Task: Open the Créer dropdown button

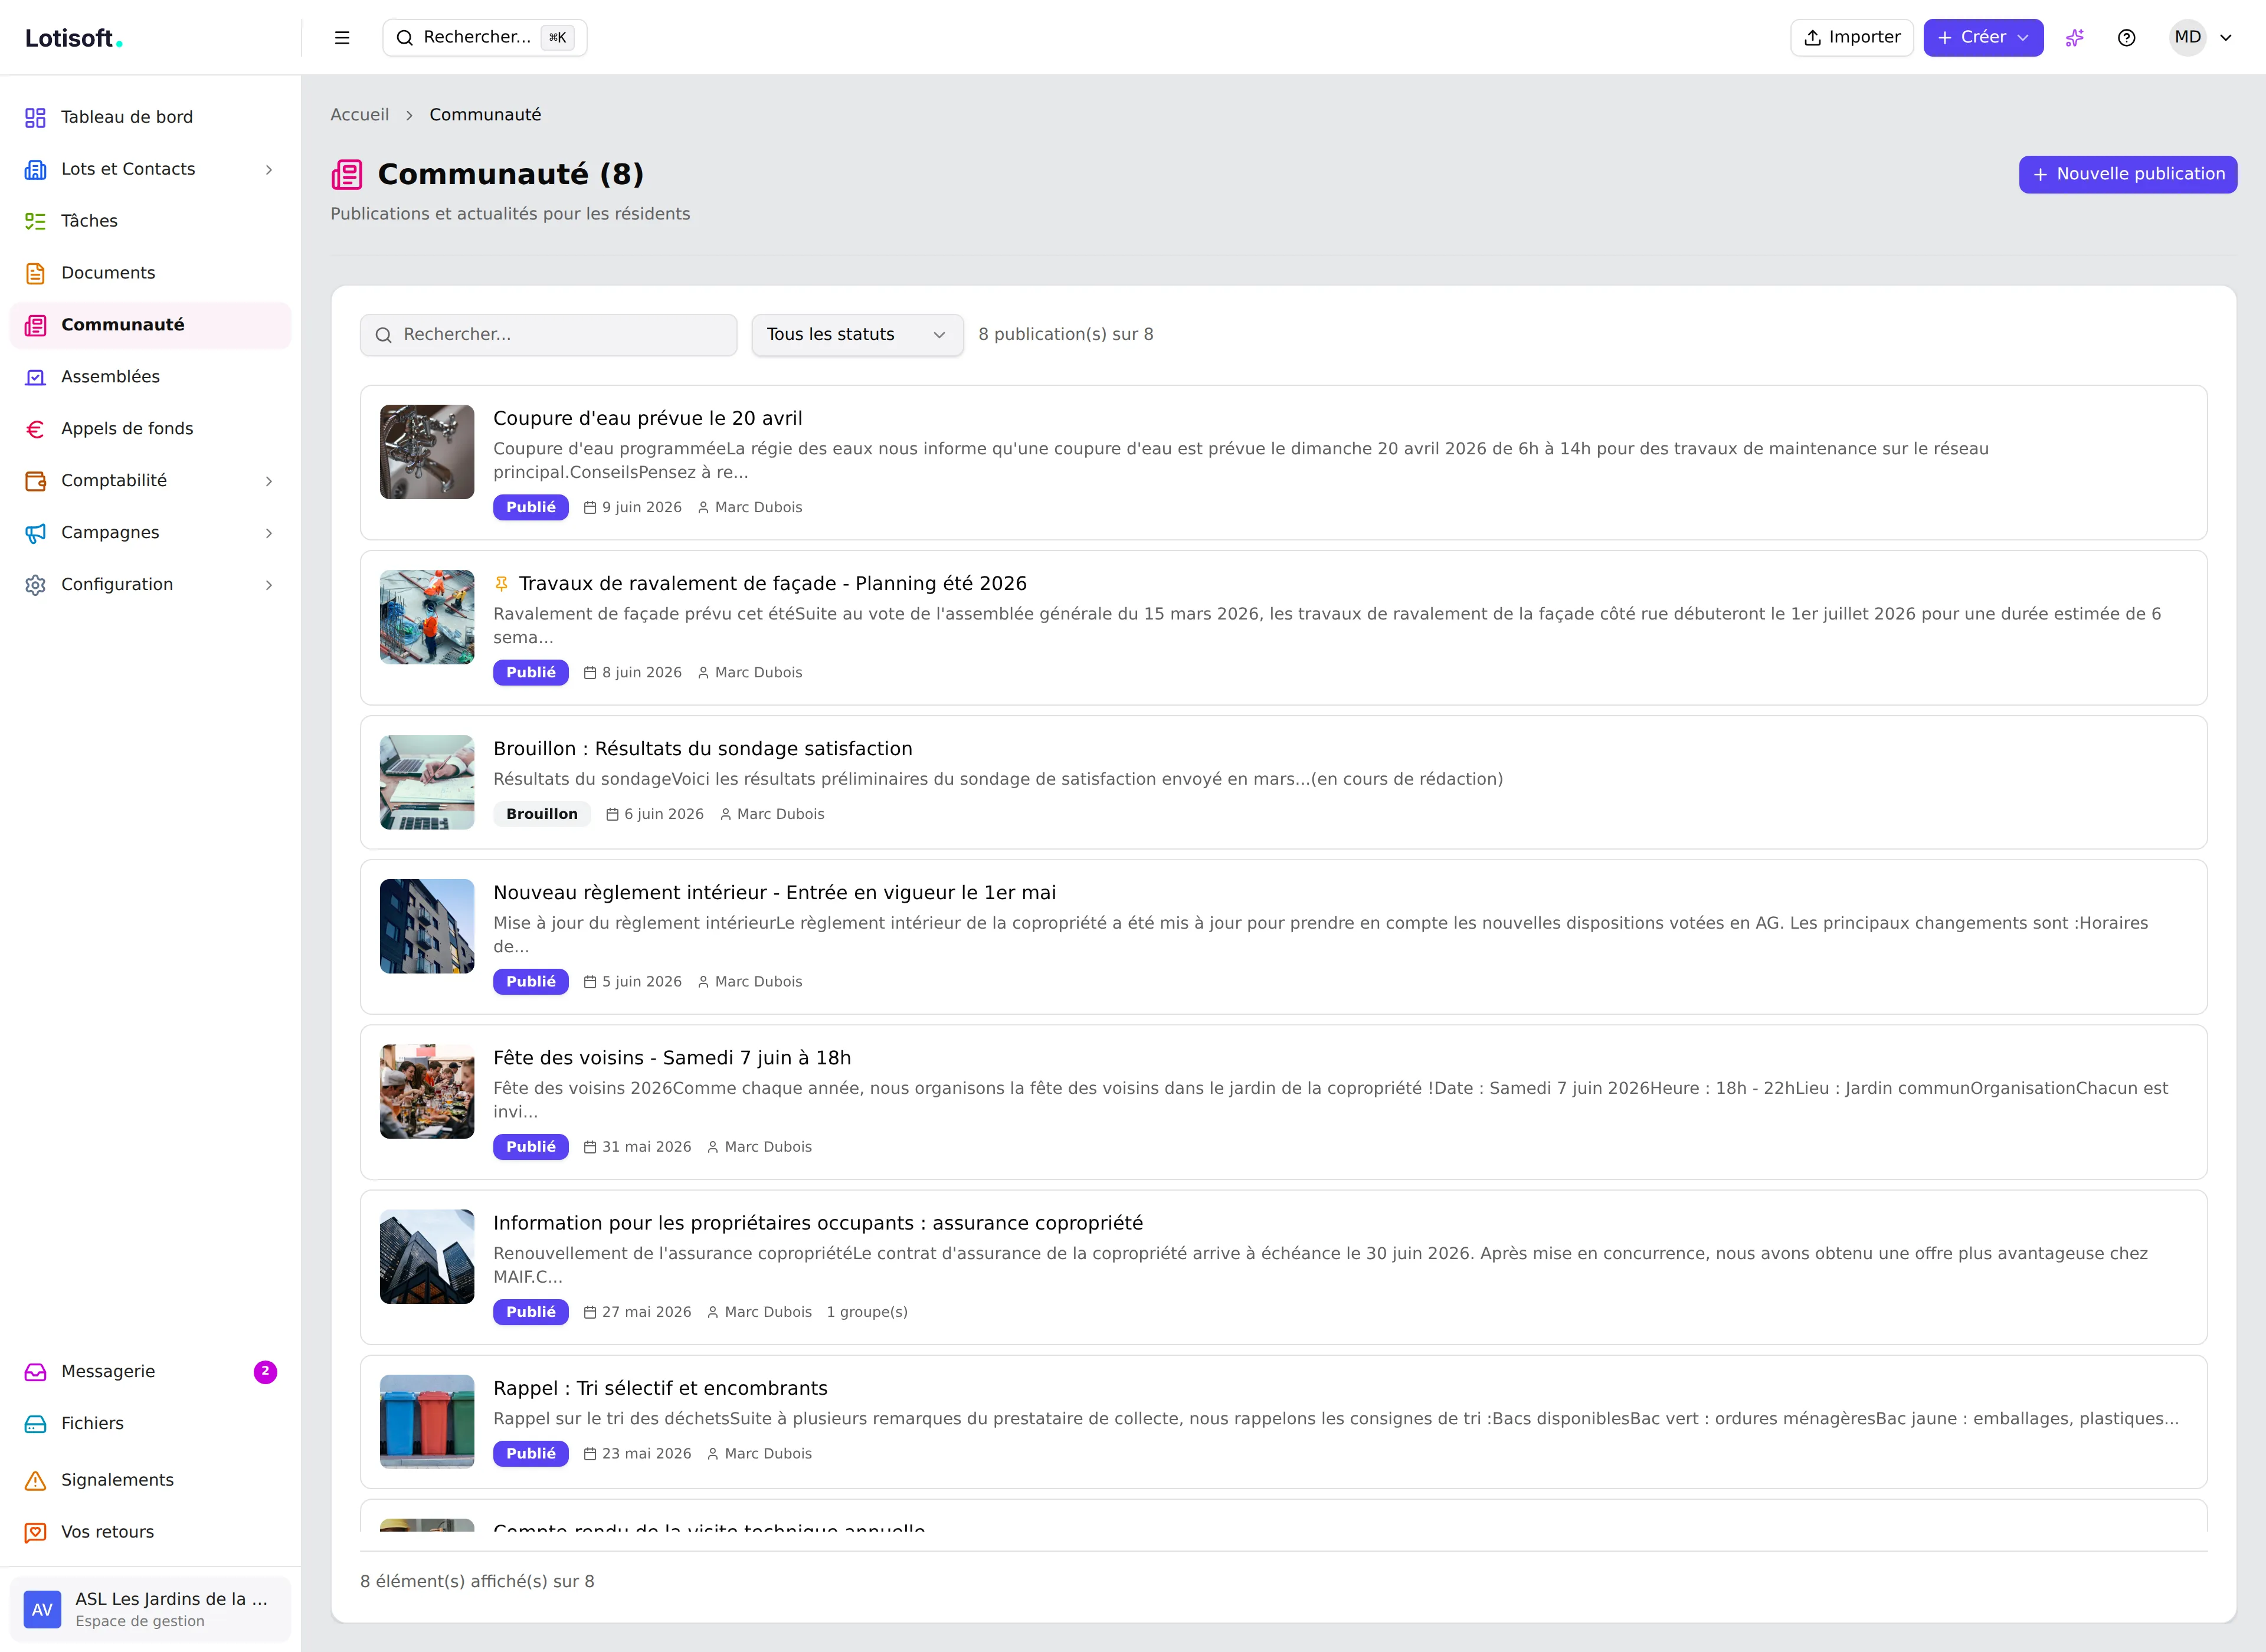Action: pos(1983,38)
